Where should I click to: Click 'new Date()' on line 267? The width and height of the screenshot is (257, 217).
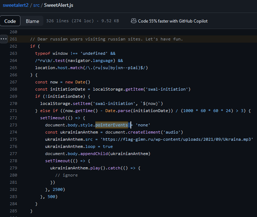tap(78, 82)
